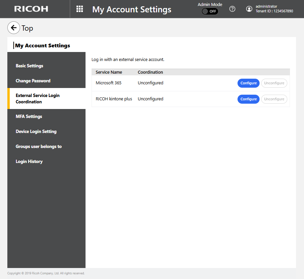Open the user account profile icon
Screen dimensions: 304x279
[x=249, y=9]
